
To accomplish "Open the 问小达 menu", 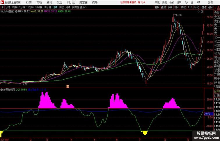I will pos(71,2).
